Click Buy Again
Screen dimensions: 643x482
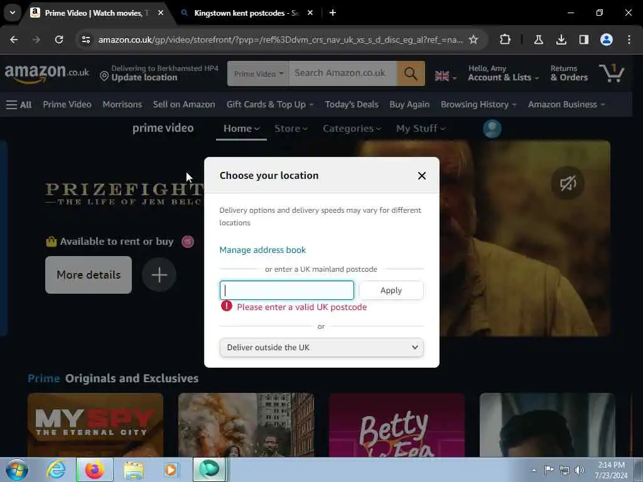409,105
